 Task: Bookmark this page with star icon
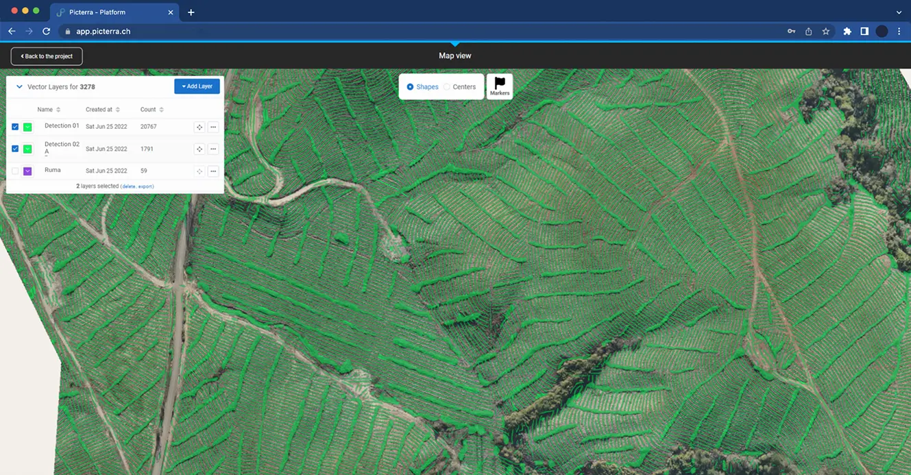[826, 32]
